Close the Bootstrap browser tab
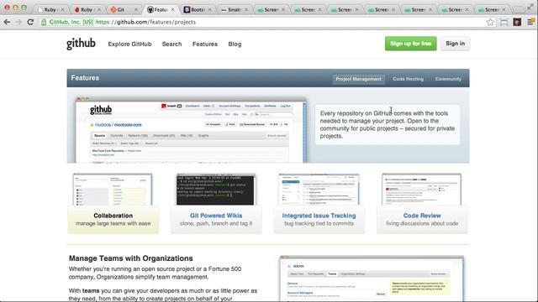The width and height of the screenshot is (538, 302). (209, 9)
